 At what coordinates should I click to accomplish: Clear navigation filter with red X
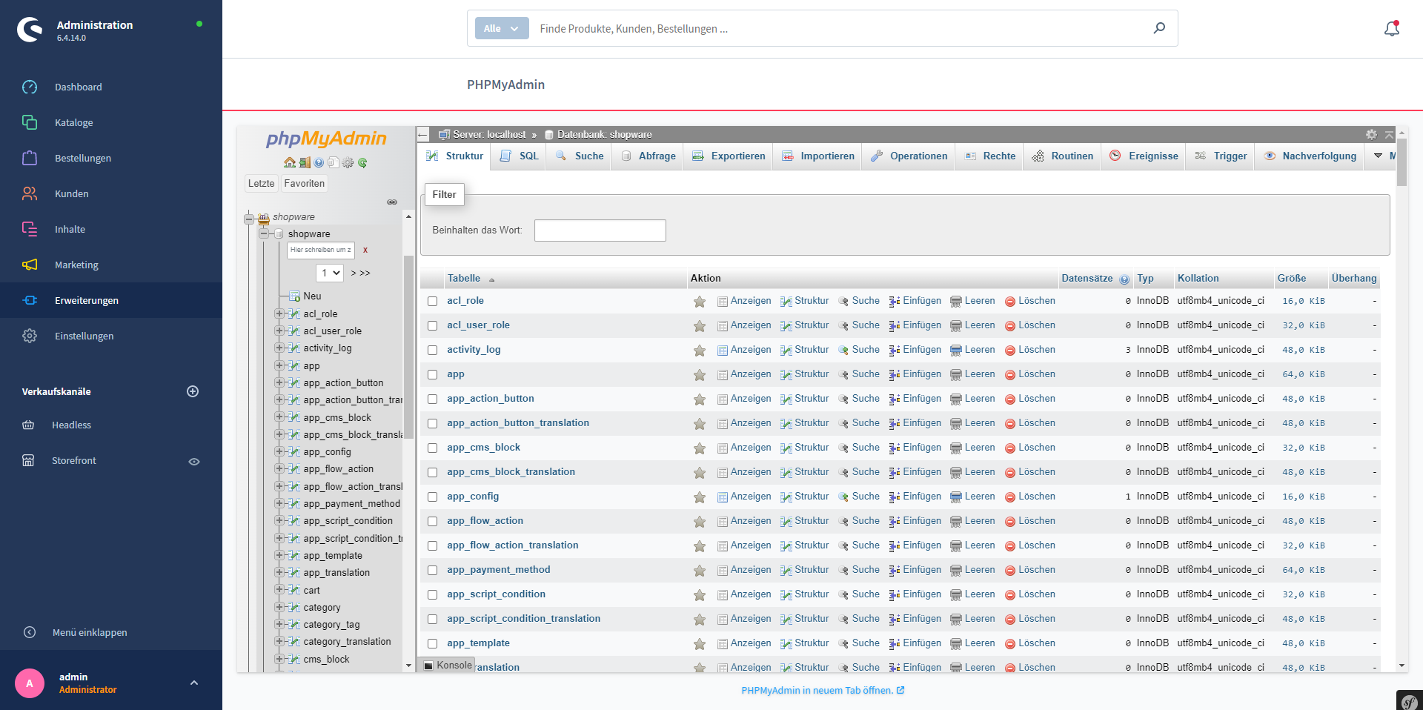[365, 251]
